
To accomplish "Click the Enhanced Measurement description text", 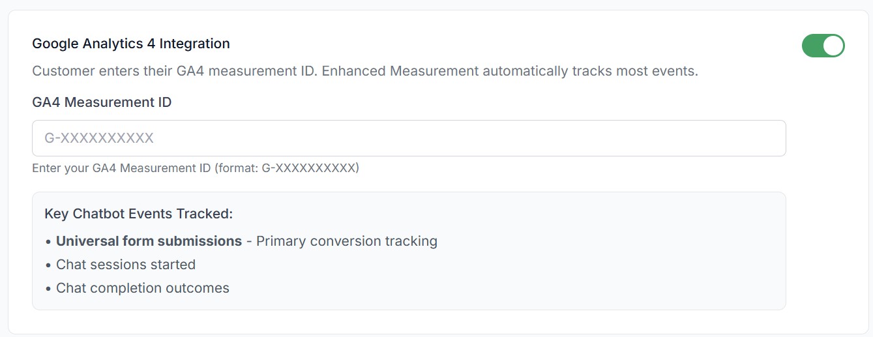I will (510, 71).
